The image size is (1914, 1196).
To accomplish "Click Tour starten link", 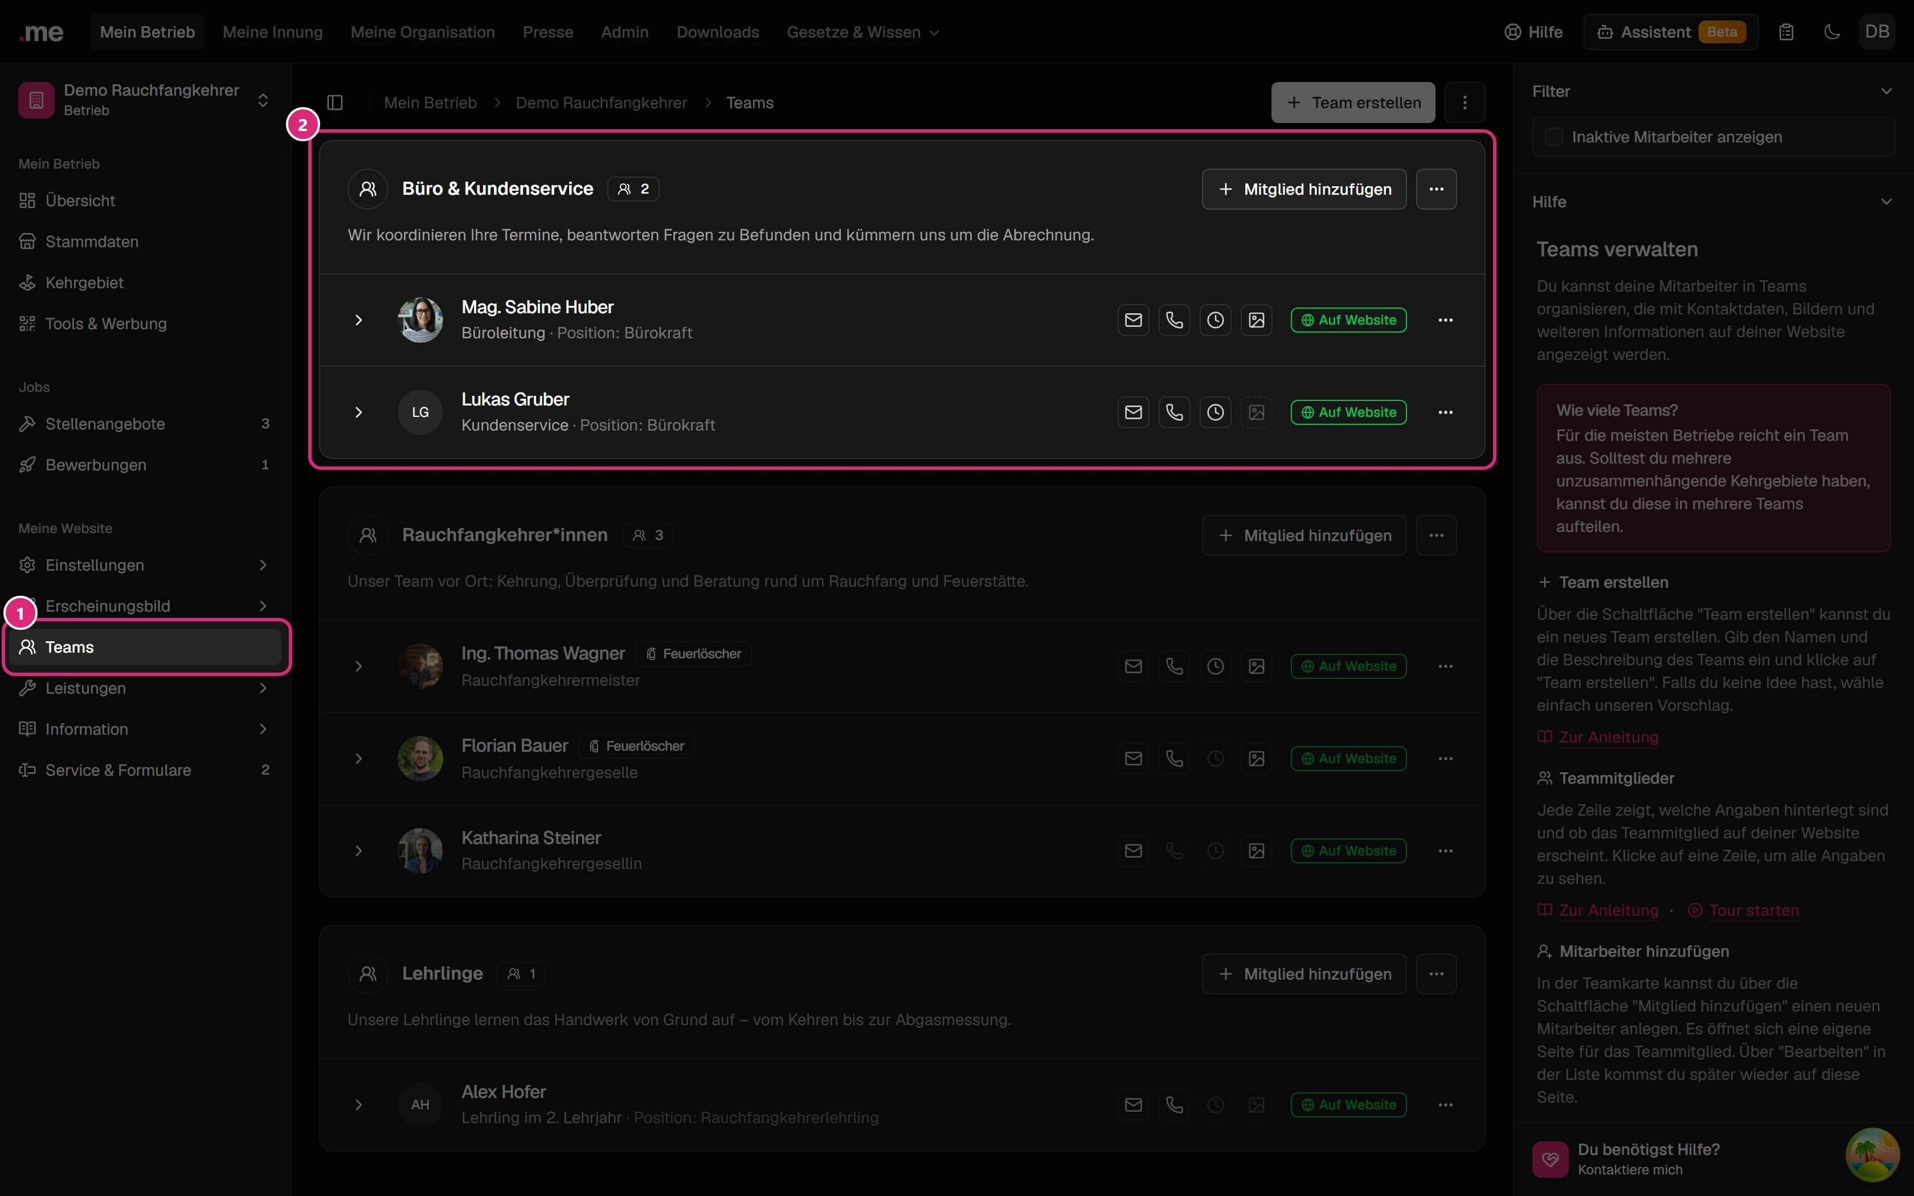I will click(1743, 911).
